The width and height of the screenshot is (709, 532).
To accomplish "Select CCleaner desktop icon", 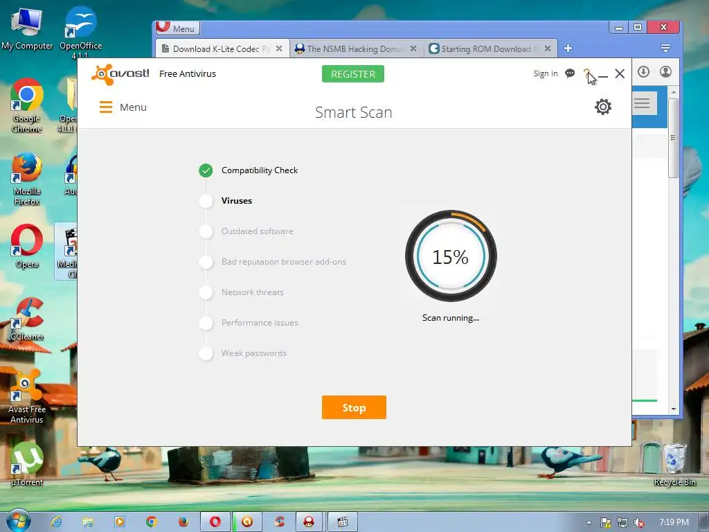I will point(27,319).
